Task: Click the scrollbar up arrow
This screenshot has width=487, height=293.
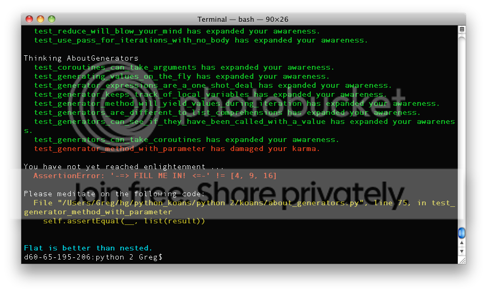Action: click(462, 243)
